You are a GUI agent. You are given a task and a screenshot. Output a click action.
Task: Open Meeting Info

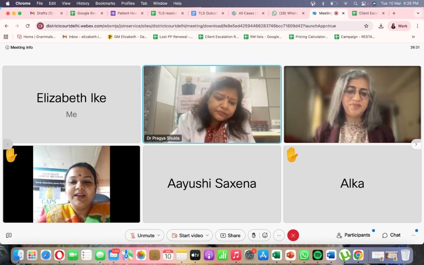19,47
